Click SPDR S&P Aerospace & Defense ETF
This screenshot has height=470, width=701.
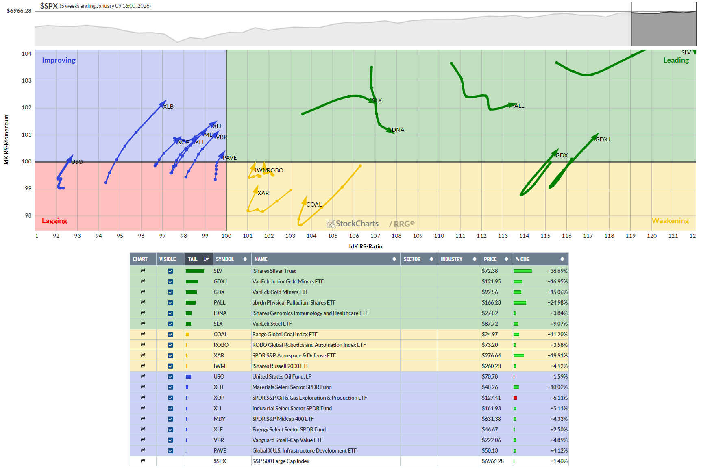click(294, 355)
